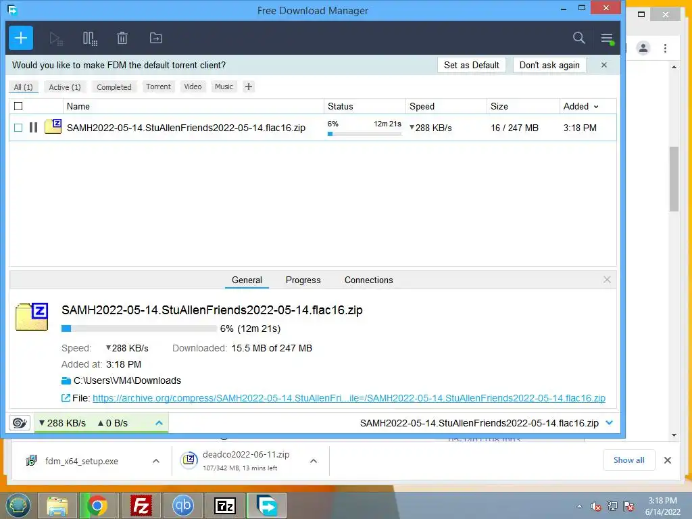Close the Chrome downloads bar
The image size is (692, 519).
(x=667, y=460)
